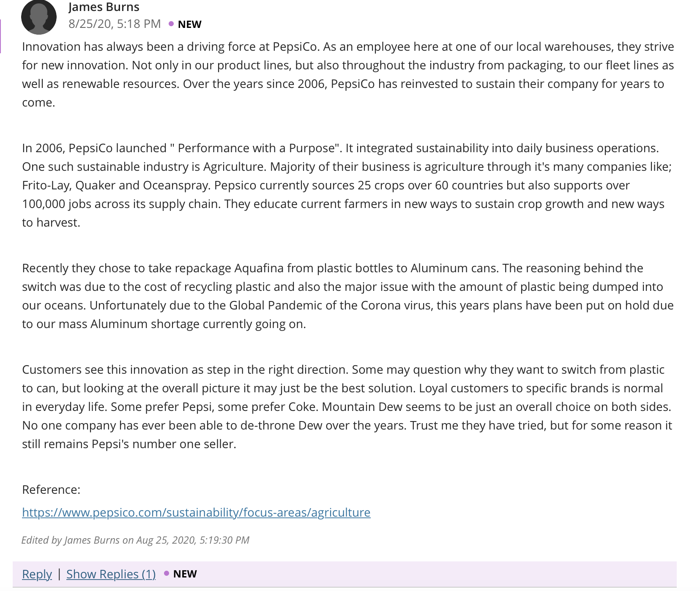Click the purple dot next to Show Replies
The width and height of the screenshot is (700, 591).
[x=167, y=573]
